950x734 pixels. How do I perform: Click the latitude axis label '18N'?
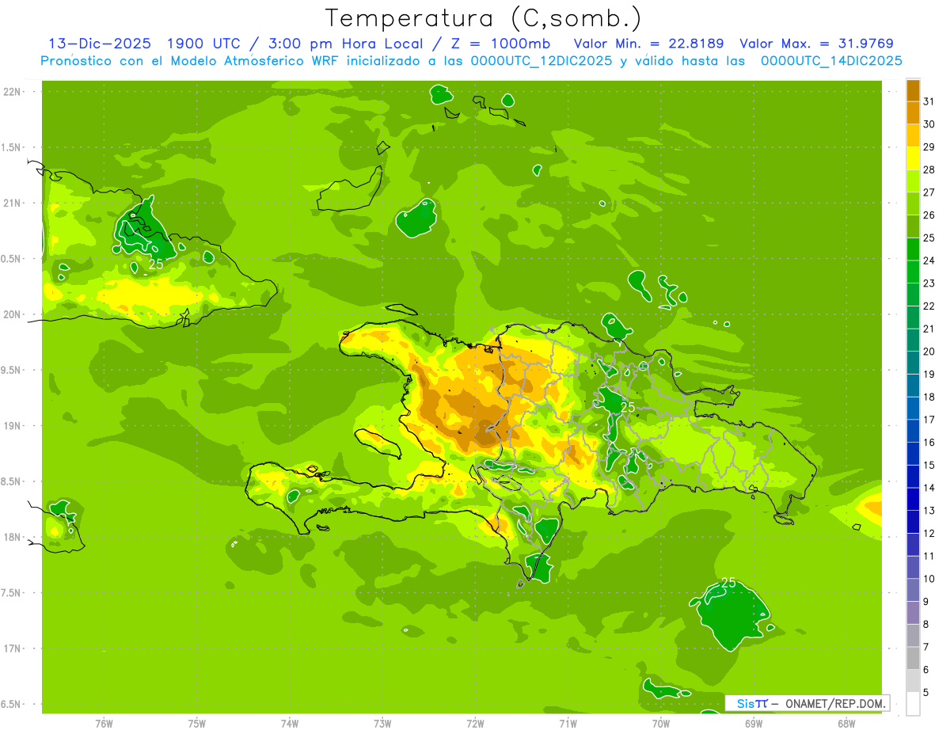click(x=12, y=538)
